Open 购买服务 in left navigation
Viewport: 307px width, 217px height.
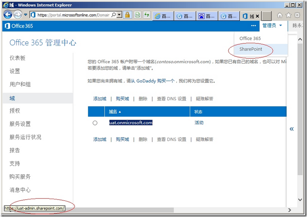click(20, 177)
